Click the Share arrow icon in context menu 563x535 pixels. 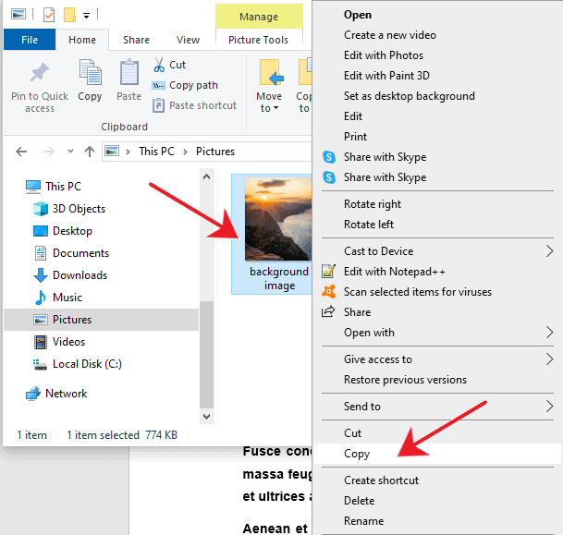pos(328,311)
